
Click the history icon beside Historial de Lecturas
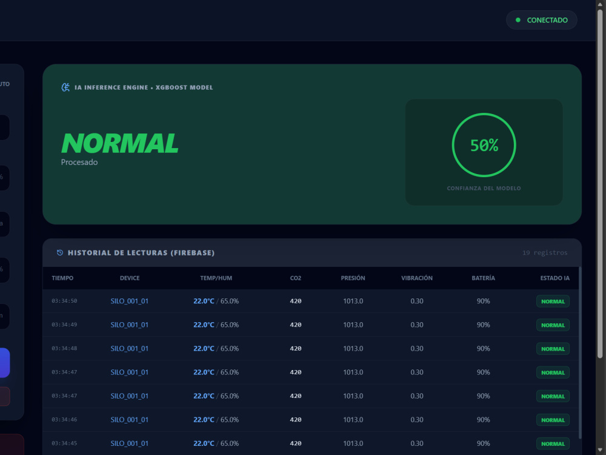coord(60,252)
